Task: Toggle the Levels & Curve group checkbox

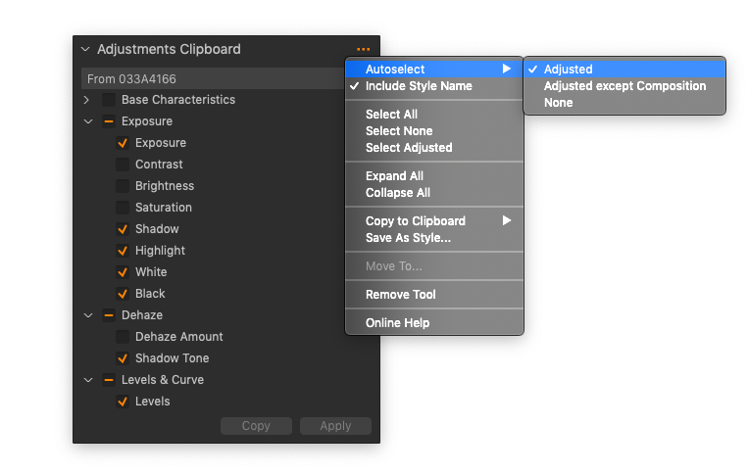Action: tap(109, 380)
